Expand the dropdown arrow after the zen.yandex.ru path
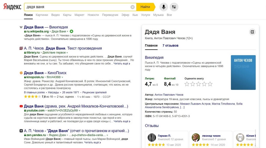Screen dimensions: 266x148 [x=107, y=135]
